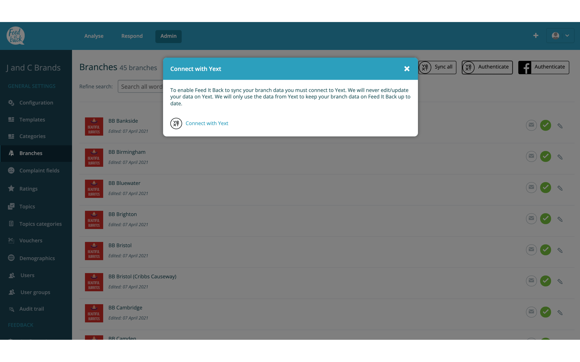Click the Ratings star icon
Screen dimensions: 580x362
(x=11, y=188)
